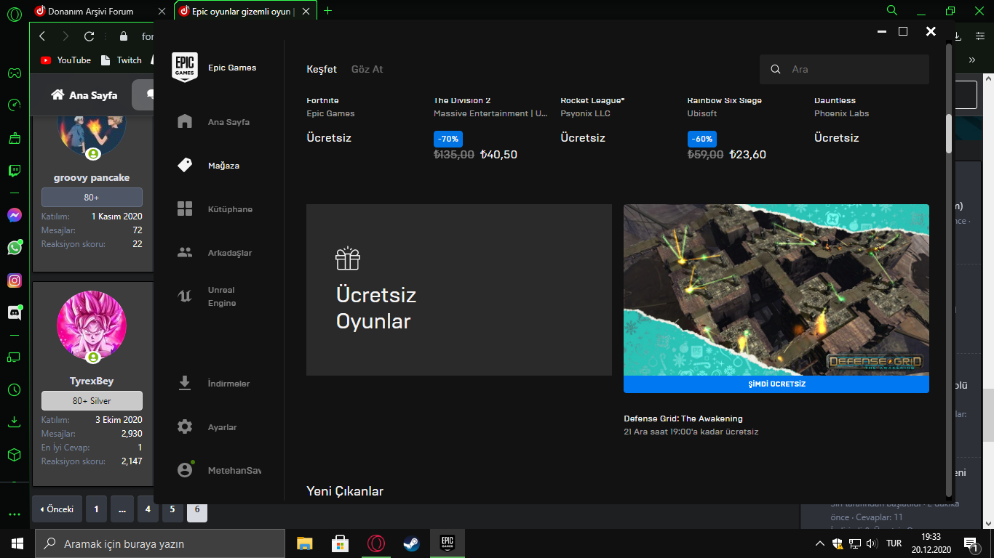Open the Defense Grid: The Awakening title link
Viewport: 994px width, 558px height.
tap(683, 418)
